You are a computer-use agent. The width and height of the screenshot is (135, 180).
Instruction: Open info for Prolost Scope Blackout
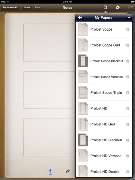click(128, 61)
